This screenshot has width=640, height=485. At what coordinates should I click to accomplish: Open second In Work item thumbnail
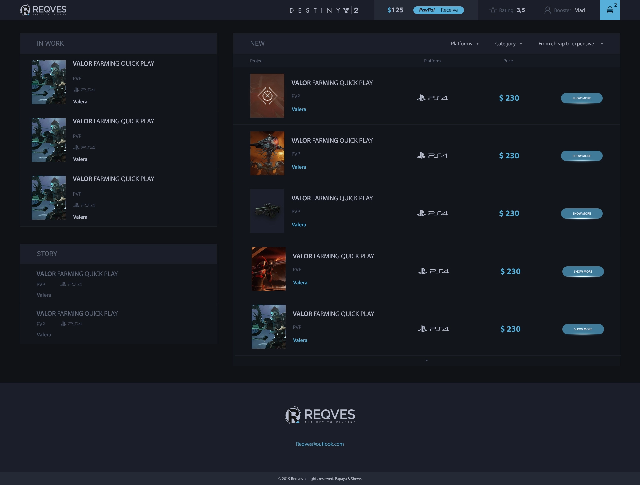(x=49, y=140)
